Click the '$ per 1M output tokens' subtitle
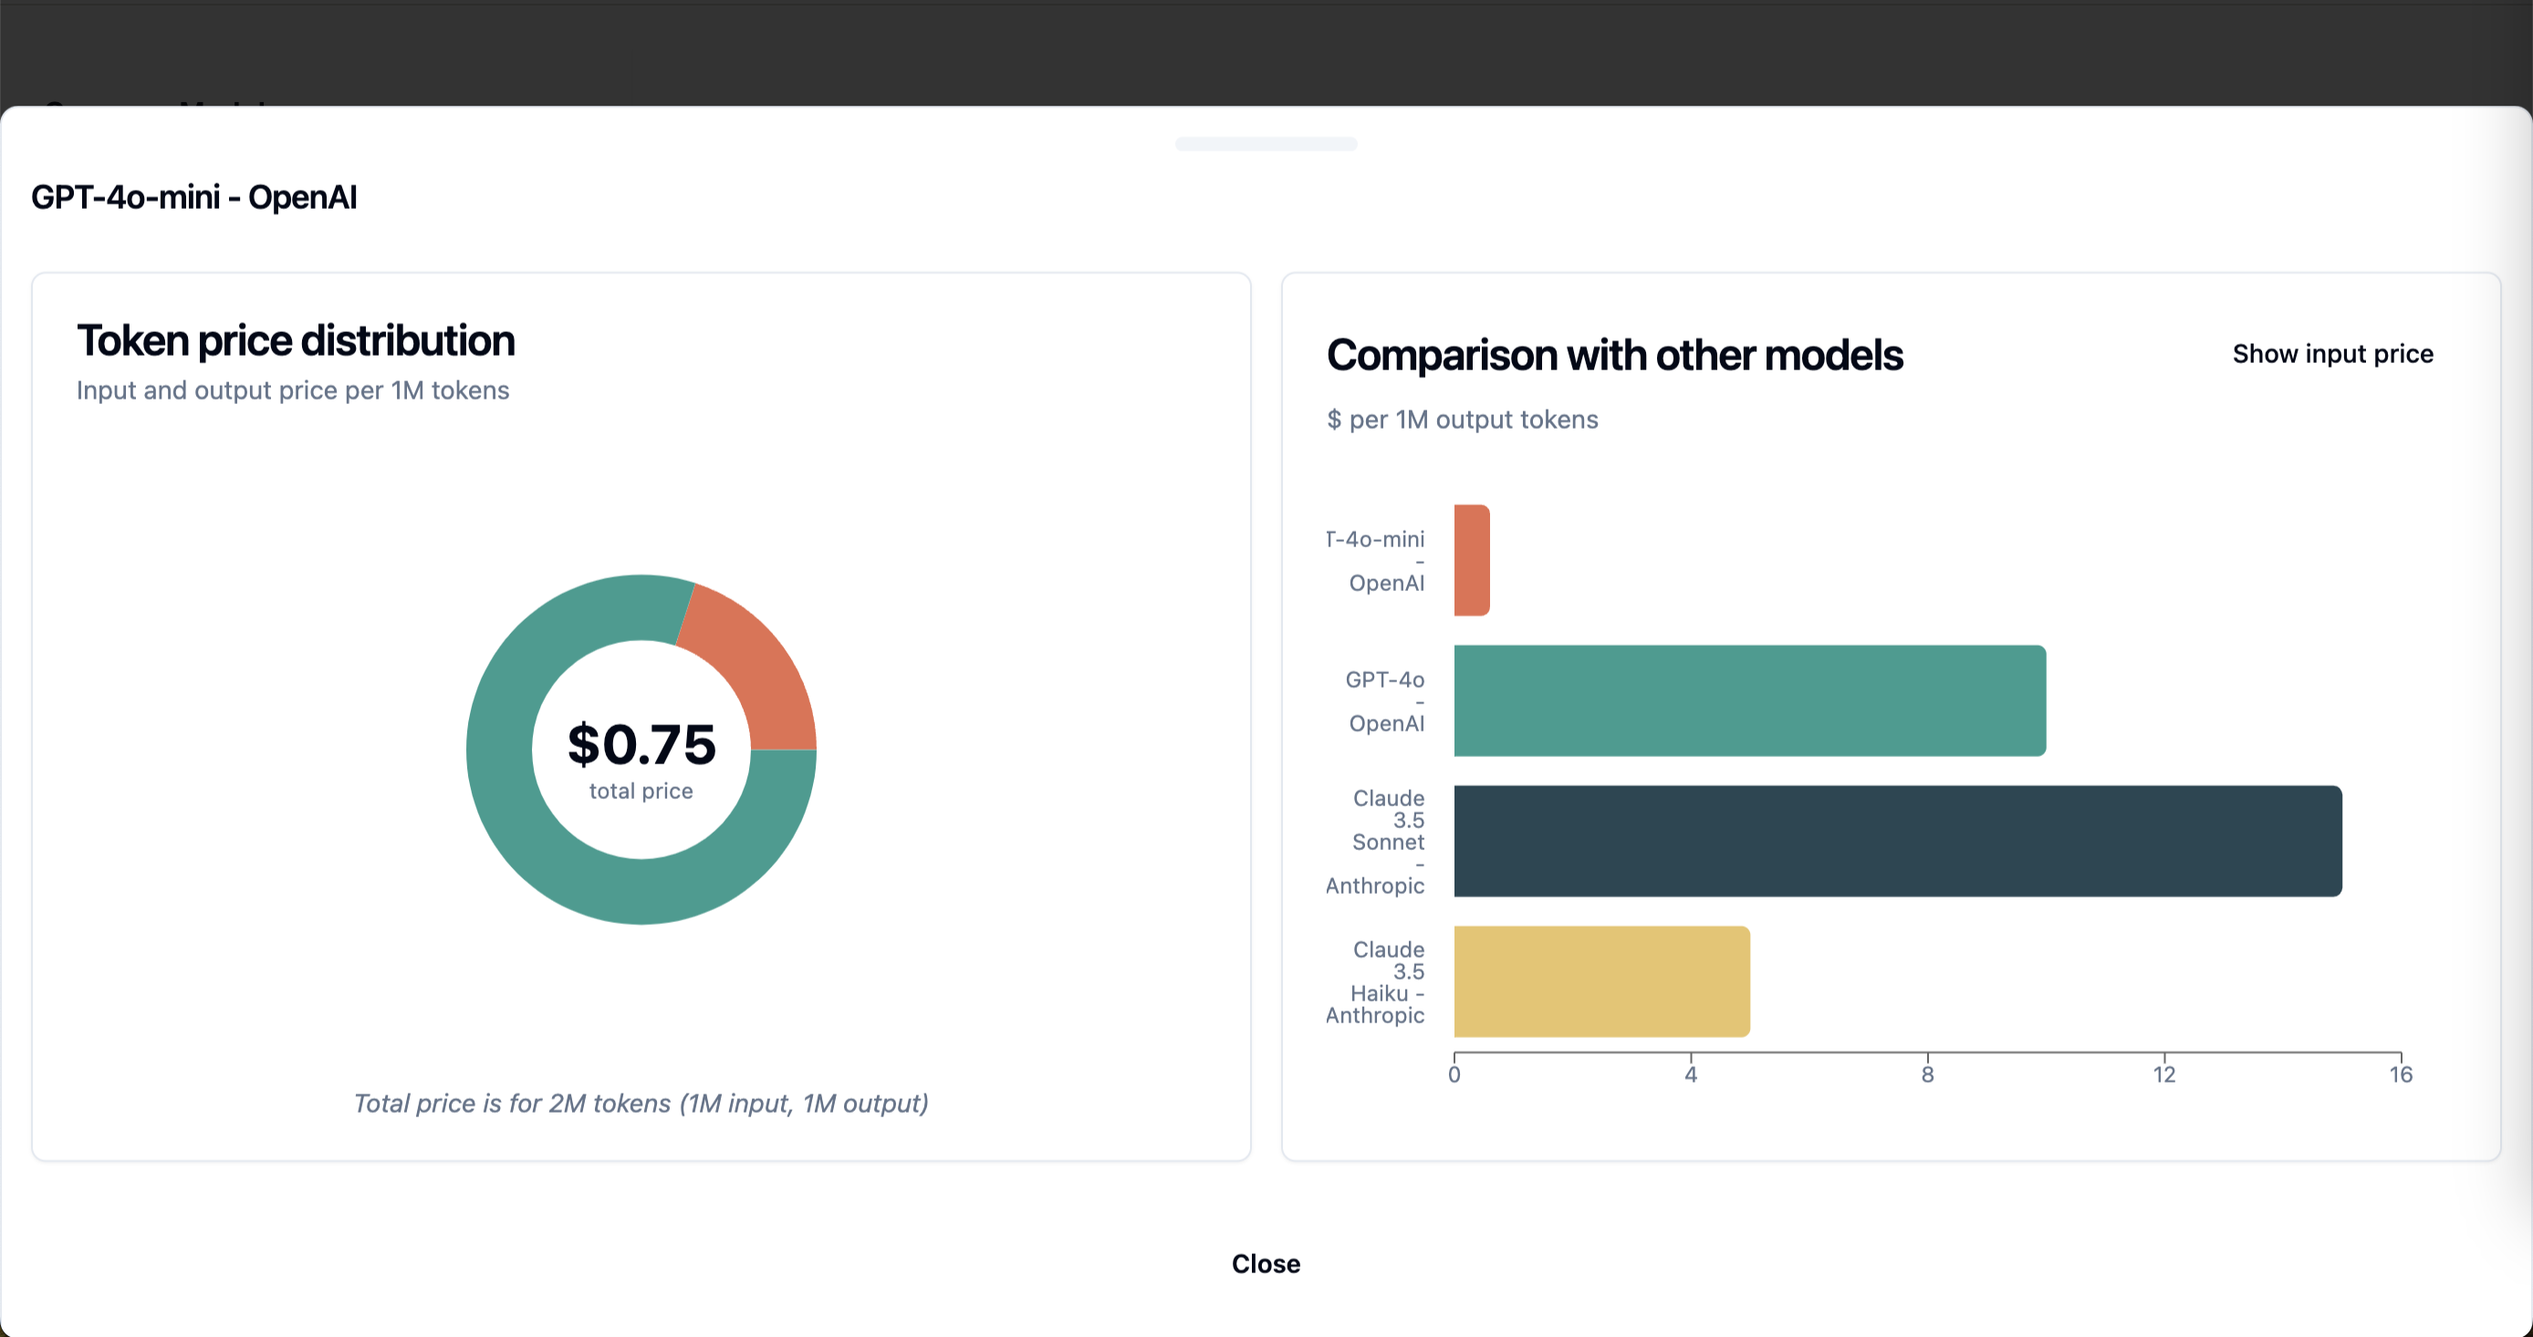 (x=1462, y=420)
